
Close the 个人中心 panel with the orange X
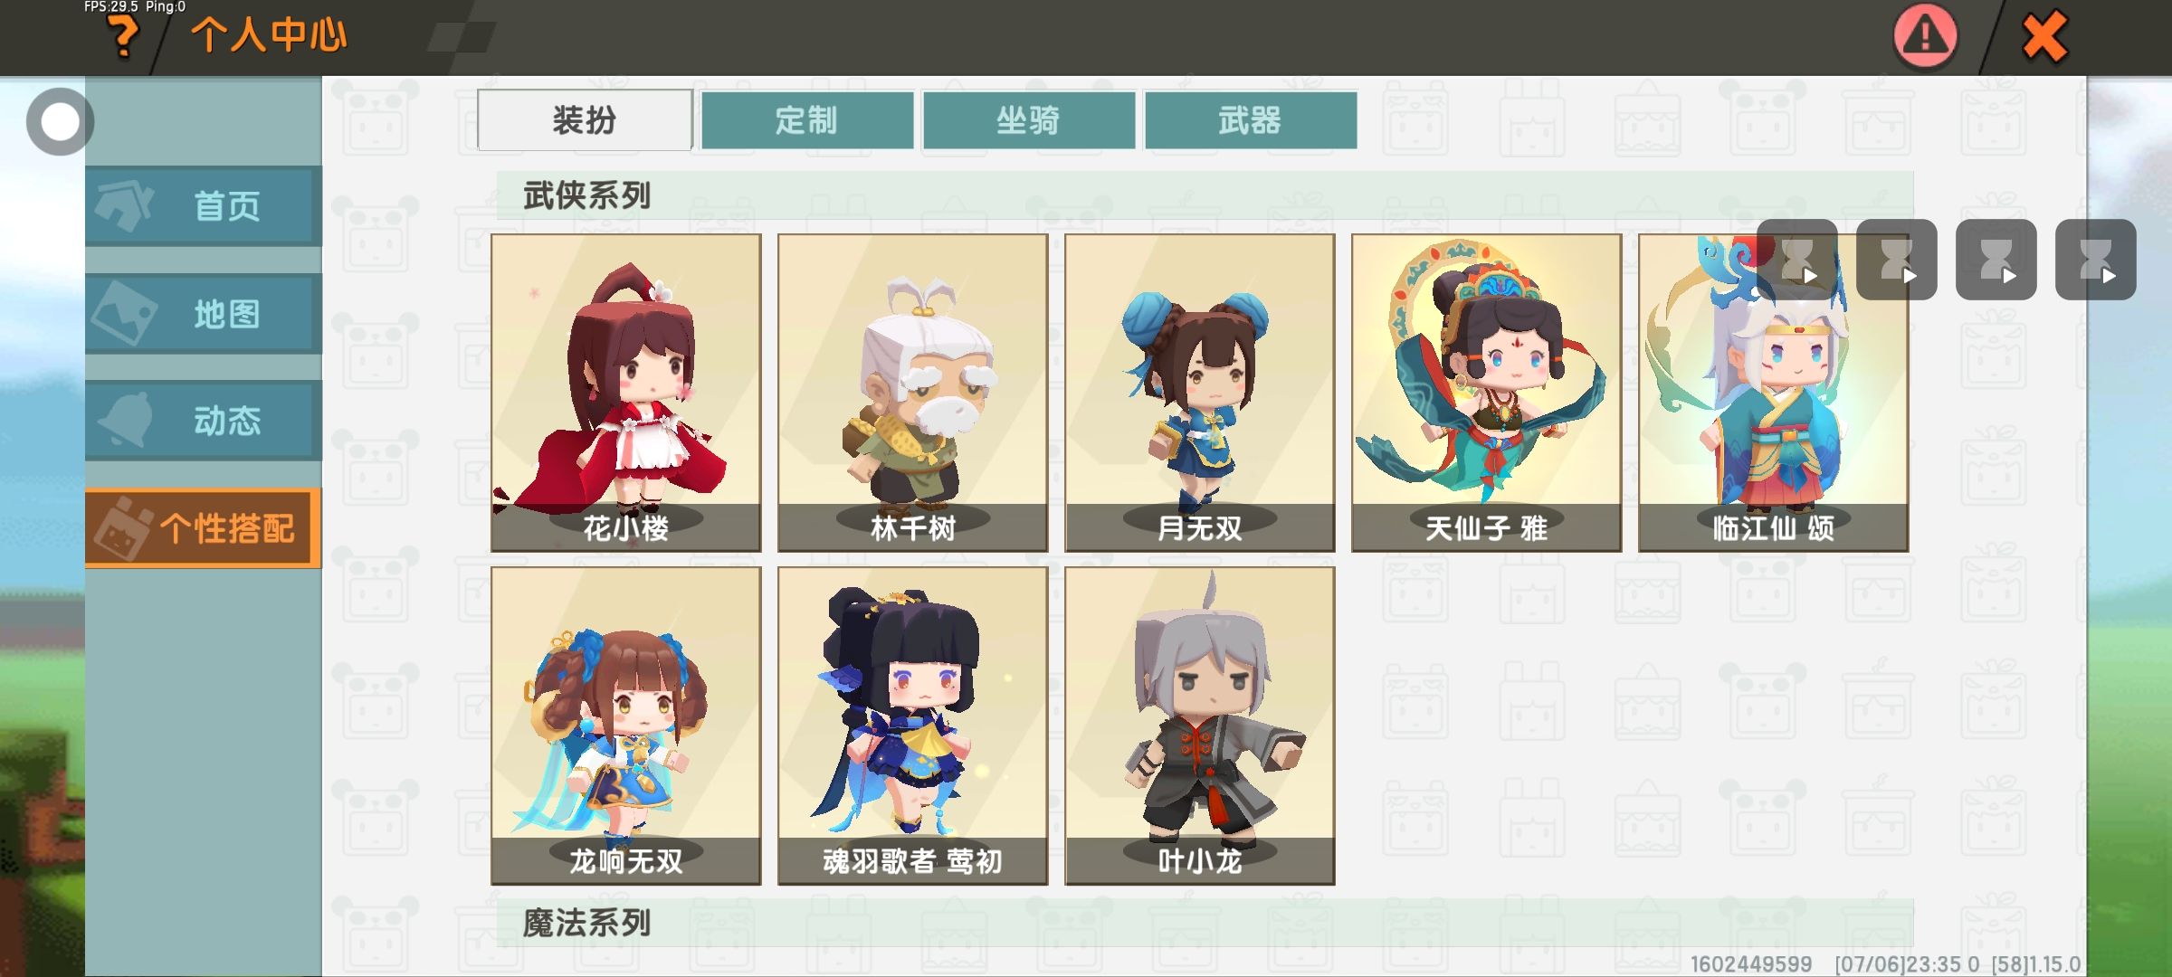(x=2044, y=36)
